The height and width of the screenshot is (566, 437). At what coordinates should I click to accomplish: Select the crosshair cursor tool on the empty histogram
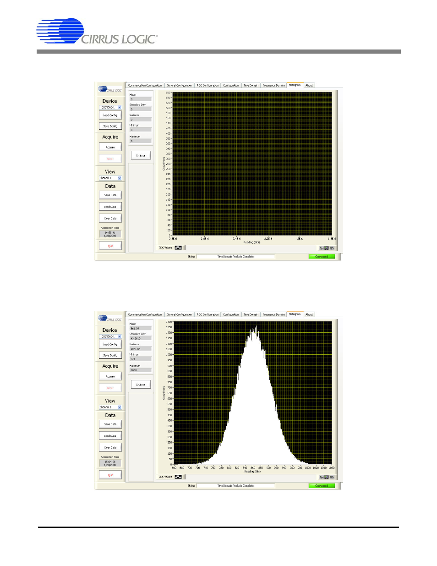click(x=322, y=248)
